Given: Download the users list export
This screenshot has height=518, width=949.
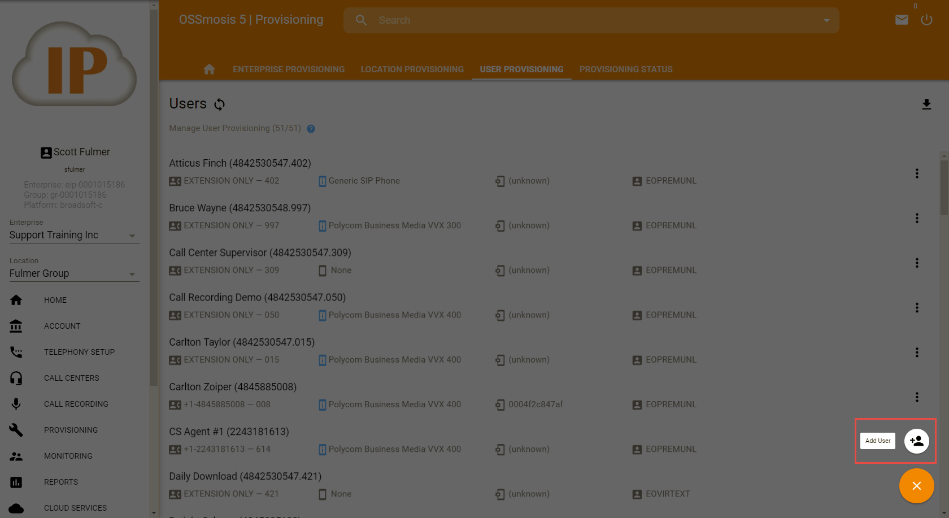Looking at the screenshot, I should tap(926, 105).
